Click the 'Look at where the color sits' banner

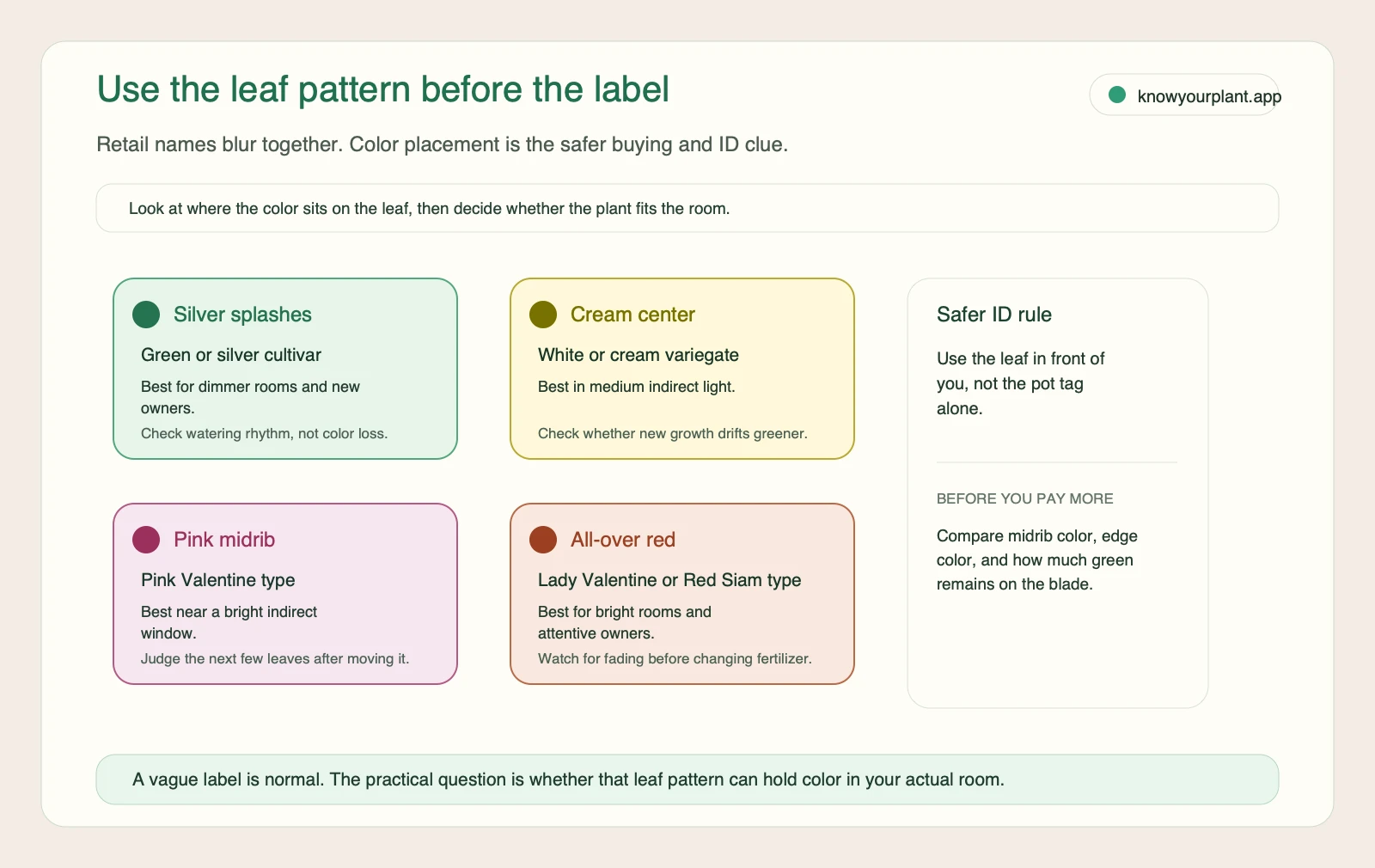687,208
